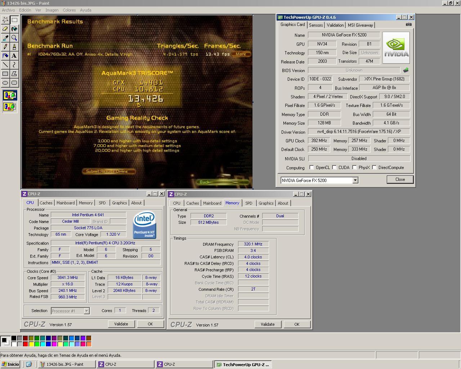Pick the magenta color swatch

coord(54,344)
